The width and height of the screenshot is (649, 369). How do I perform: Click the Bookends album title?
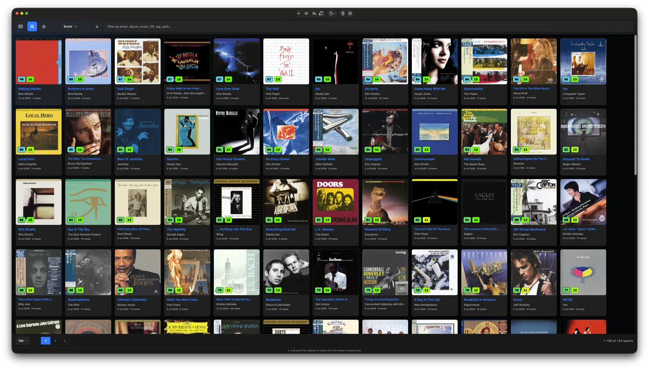coord(273,299)
